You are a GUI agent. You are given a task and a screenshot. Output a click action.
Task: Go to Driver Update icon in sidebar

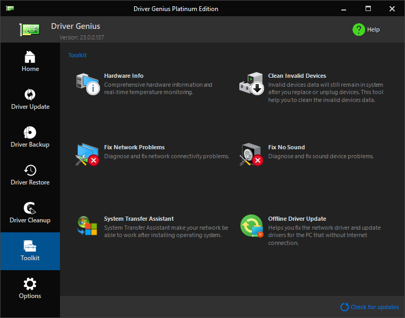tap(30, 95)
